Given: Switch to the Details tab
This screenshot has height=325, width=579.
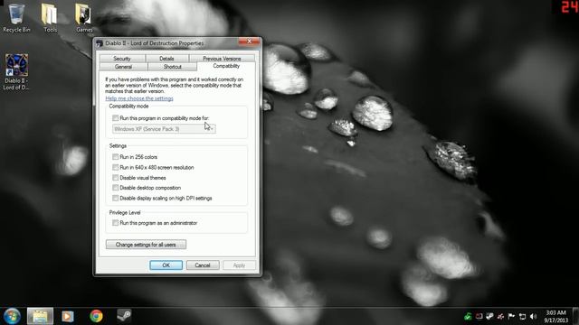Looking at the screenshot, I should click(x=166, y=58).
